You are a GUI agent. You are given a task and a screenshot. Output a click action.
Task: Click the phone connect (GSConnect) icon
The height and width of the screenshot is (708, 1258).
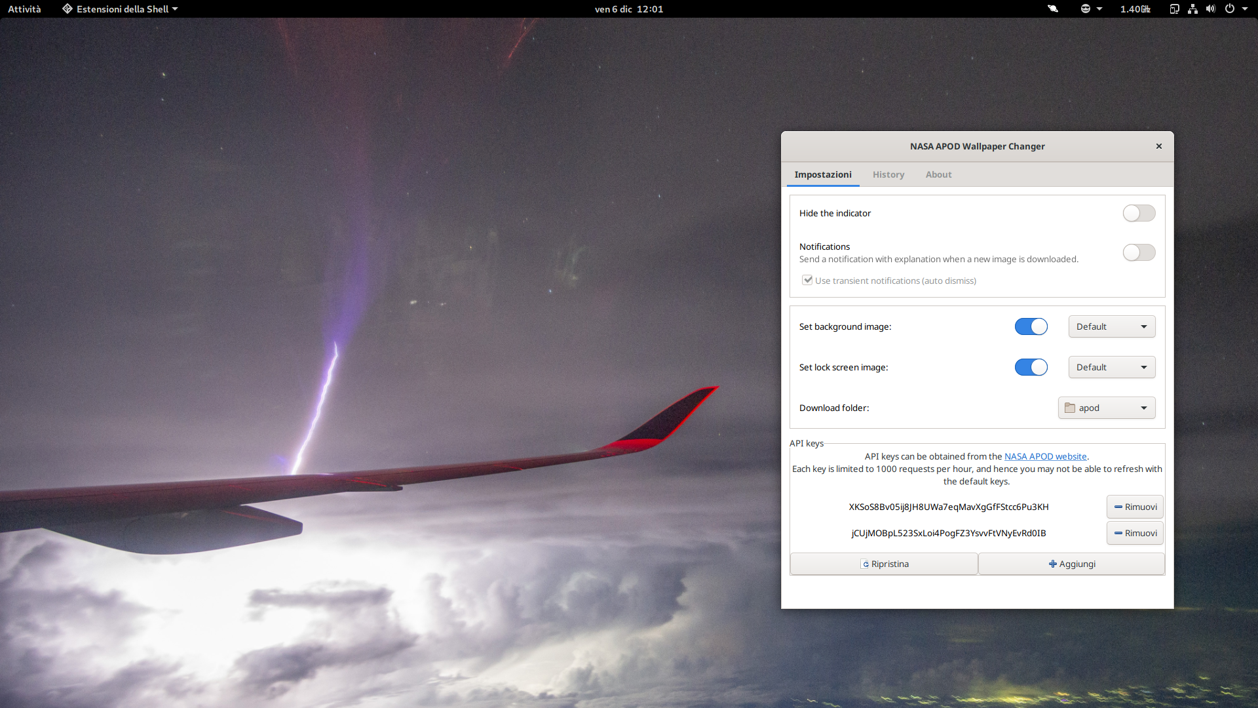point(1174,9)
